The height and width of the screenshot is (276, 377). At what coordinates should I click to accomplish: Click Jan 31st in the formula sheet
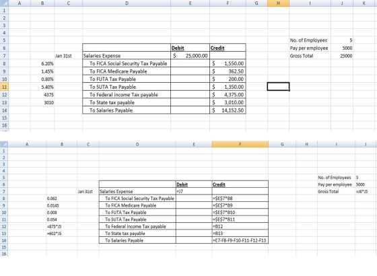click(x=85, y=191)
